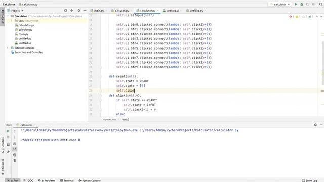
Task: Open the Run tool window button
Action: click(13, 180)
